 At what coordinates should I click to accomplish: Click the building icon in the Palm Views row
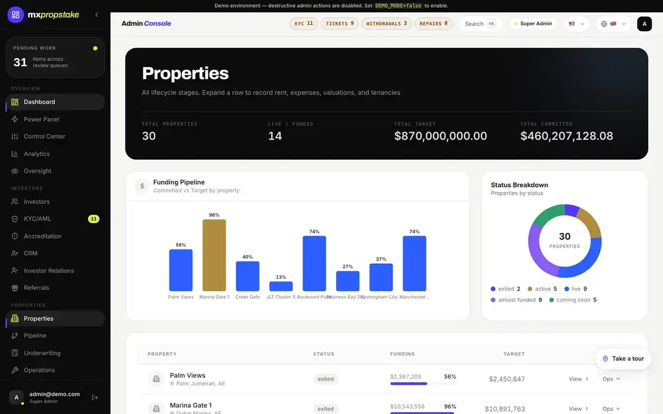pos(156,379)
